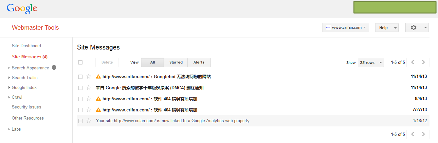This screenshot has width=438, height=143.
Task: Open the Security Issues page
Action: pos(27,107)
